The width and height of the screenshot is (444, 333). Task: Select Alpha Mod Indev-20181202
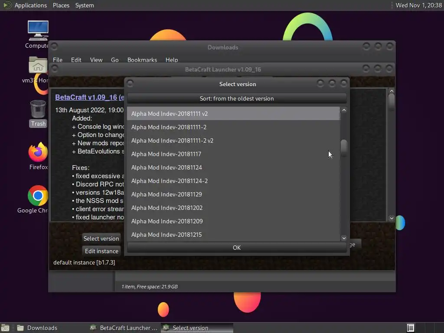[x=233, y=208]
